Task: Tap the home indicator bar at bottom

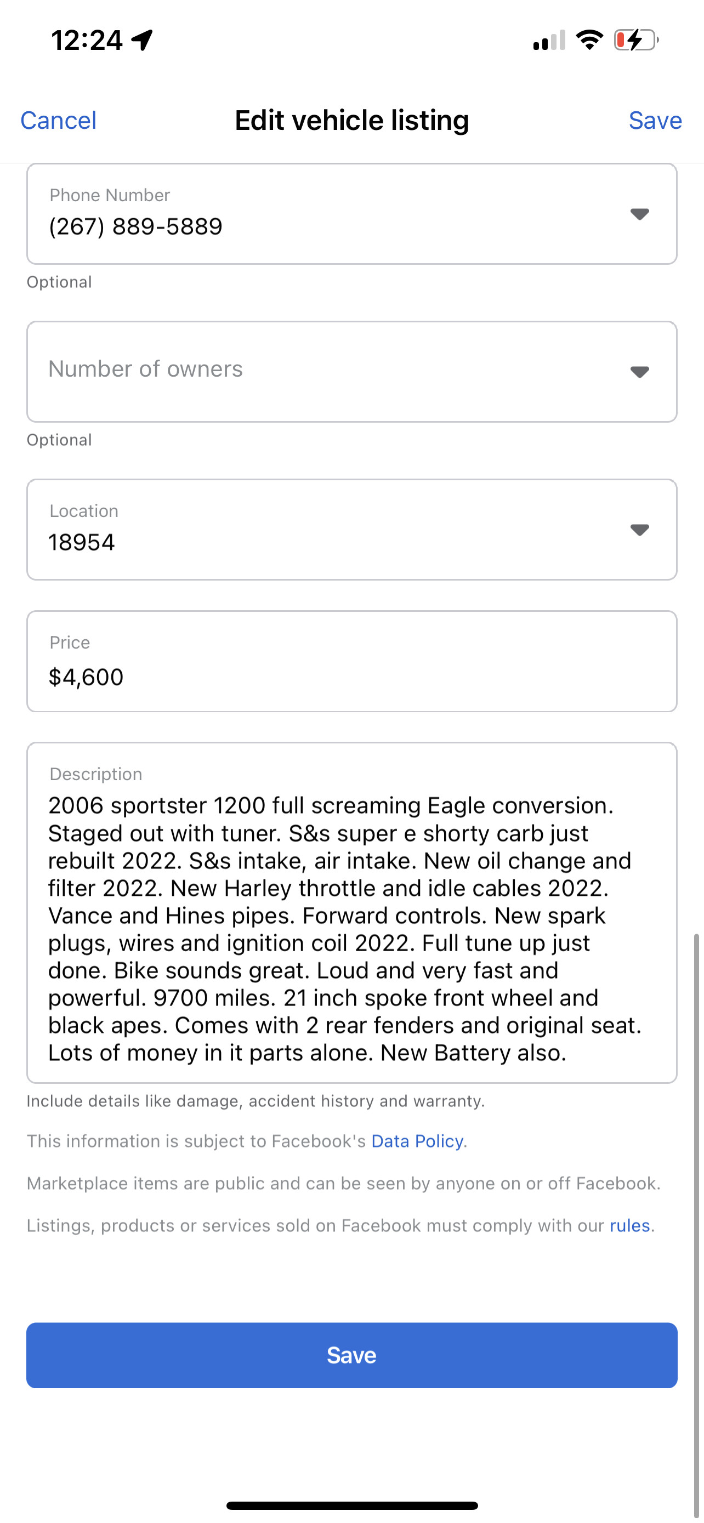Action: (351, 1505)
